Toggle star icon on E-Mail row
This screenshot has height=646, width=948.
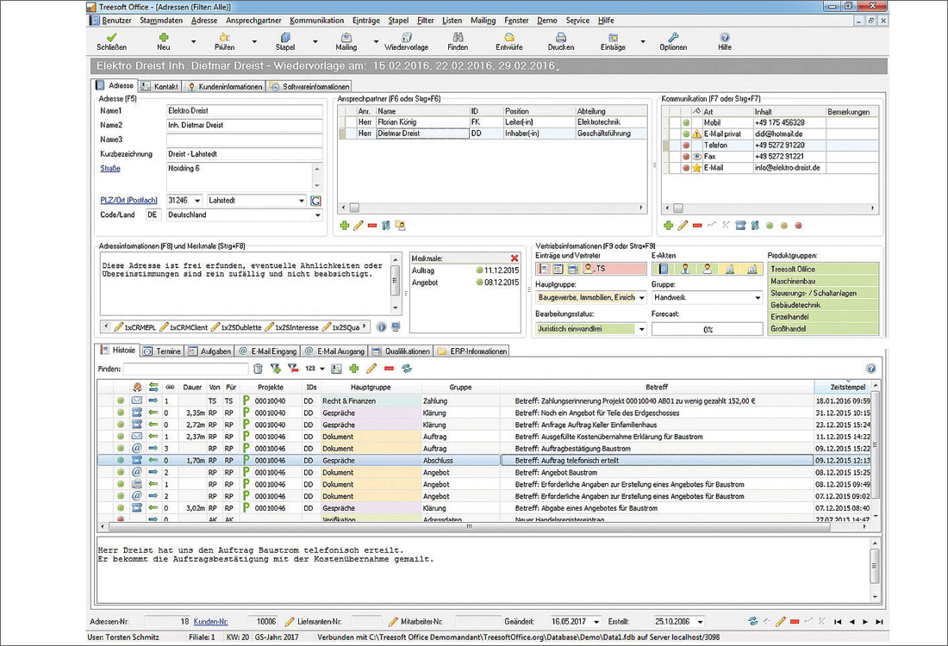tap(697, 168)
